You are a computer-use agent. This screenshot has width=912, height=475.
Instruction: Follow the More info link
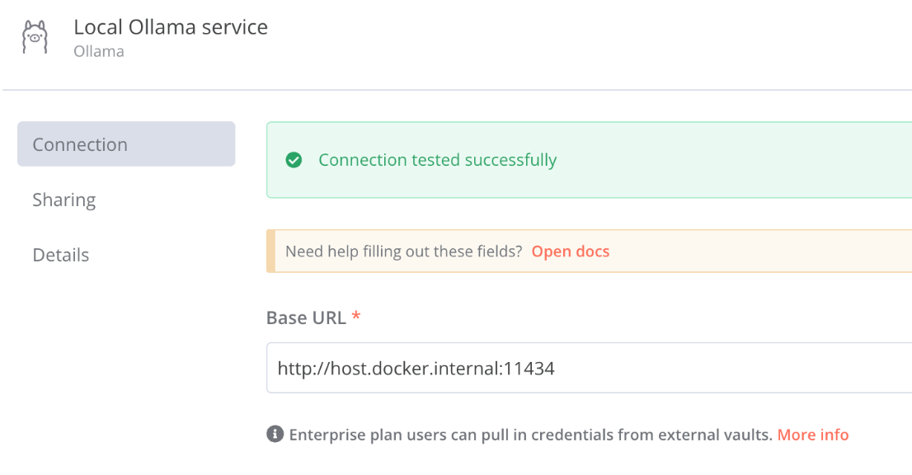click(812, 435)
